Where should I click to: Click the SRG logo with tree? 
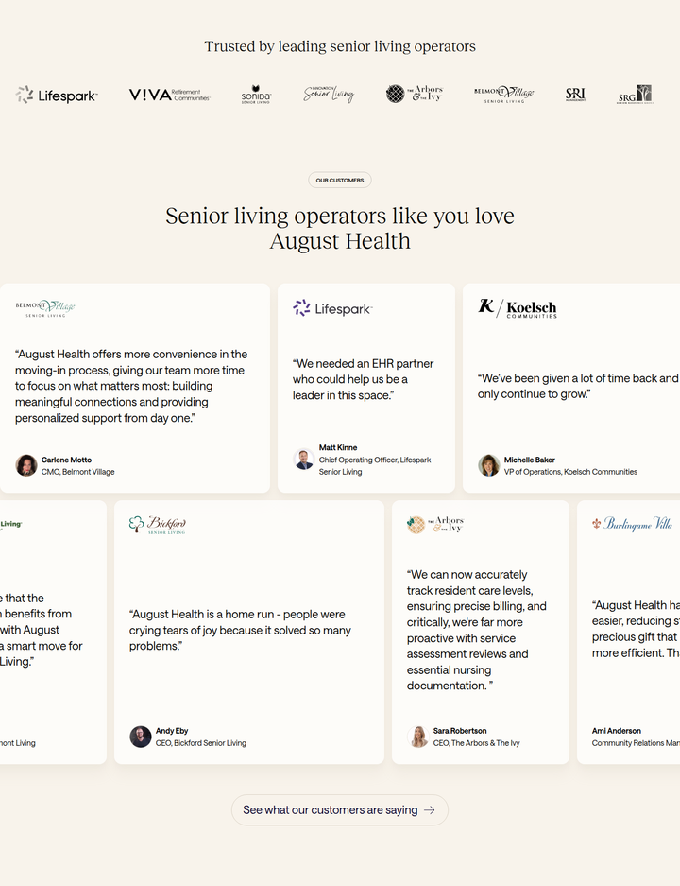(636, 95)
